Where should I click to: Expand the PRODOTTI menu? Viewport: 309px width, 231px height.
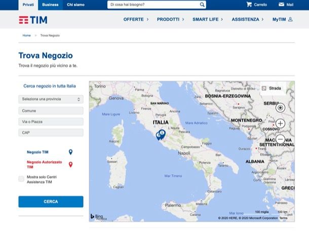[171, 19]
